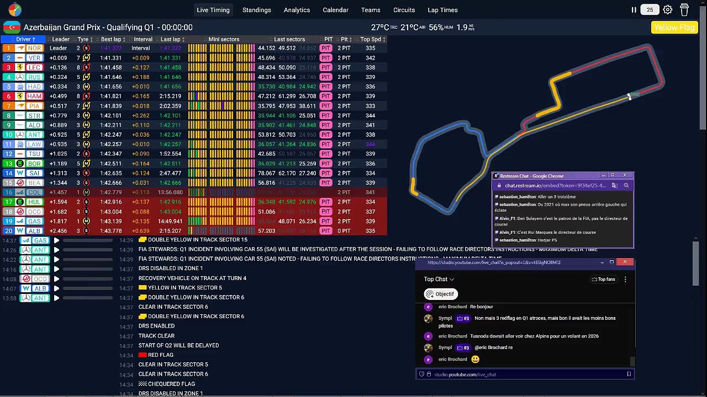Viewport: 707px width, 397px height.
Task: Click the translate icon in Restream Chat window
Action: point(614,186)
